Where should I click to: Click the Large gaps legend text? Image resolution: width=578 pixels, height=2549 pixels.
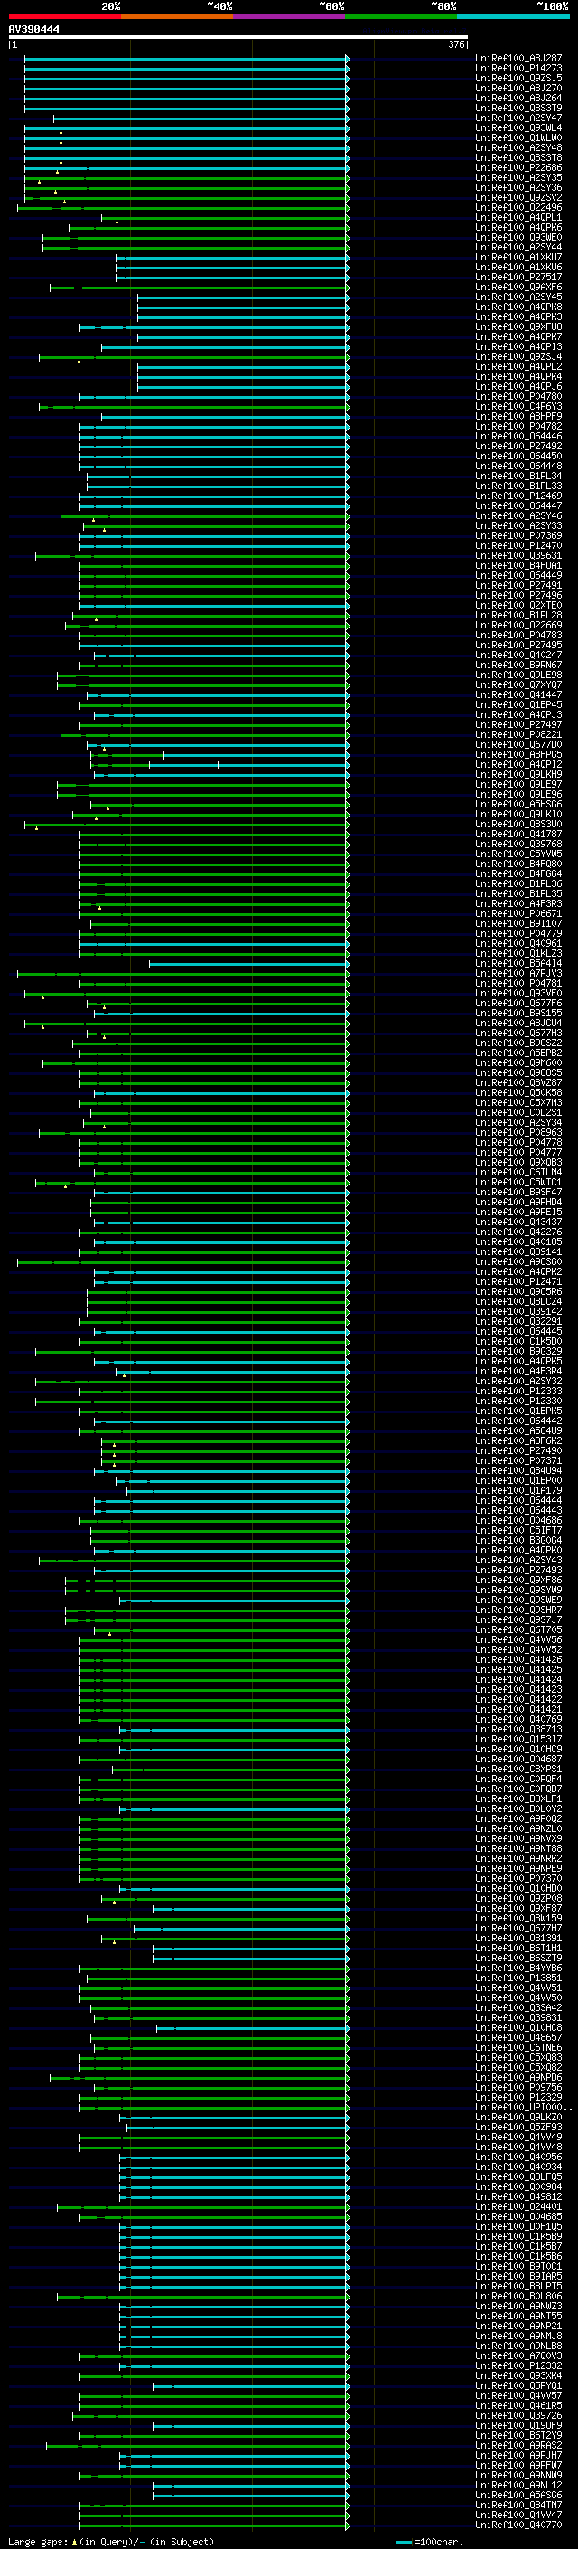pos(111,2541)
